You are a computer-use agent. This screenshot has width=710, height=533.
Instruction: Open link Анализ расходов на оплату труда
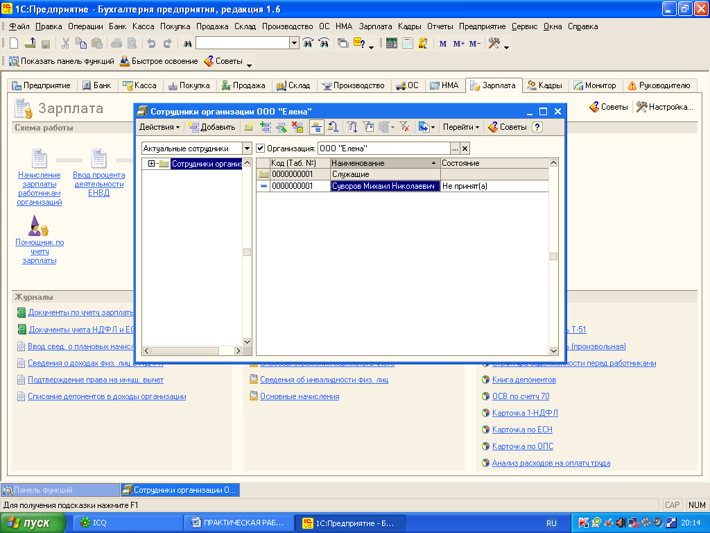pyautogui.click(x=551, y=463)
